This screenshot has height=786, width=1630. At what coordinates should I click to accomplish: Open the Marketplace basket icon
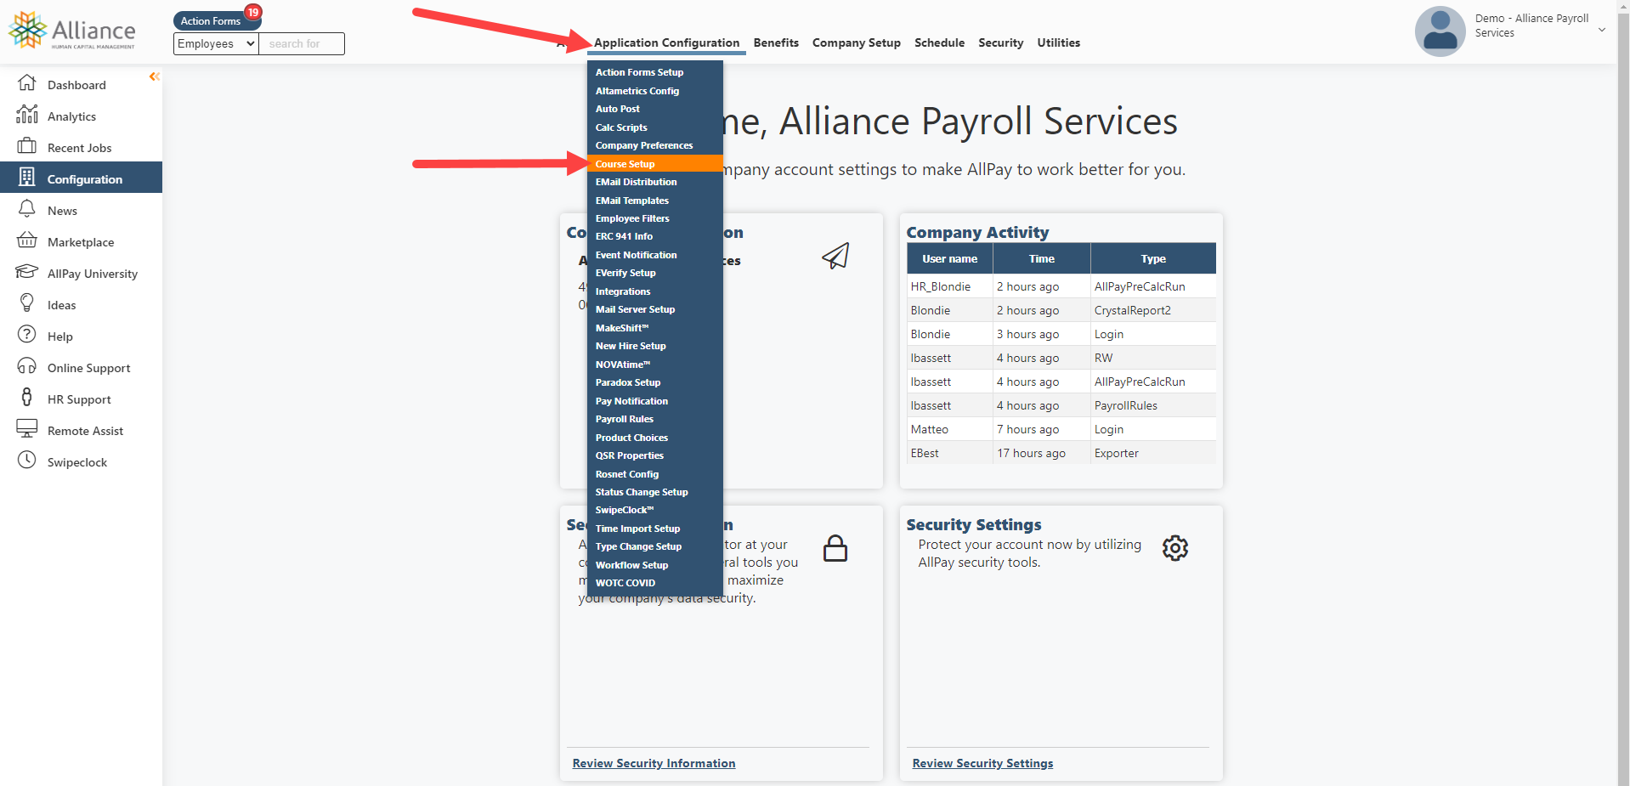coord(27,240)
